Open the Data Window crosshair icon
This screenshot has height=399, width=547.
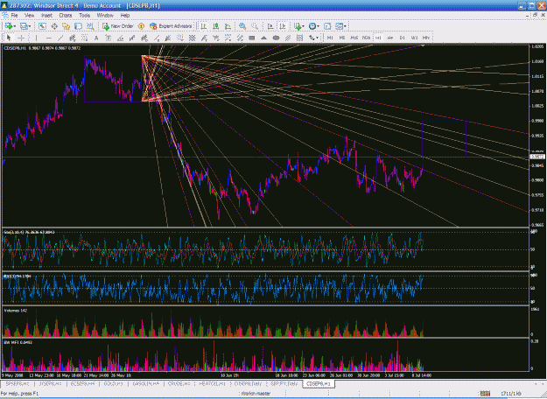(54, 26)
